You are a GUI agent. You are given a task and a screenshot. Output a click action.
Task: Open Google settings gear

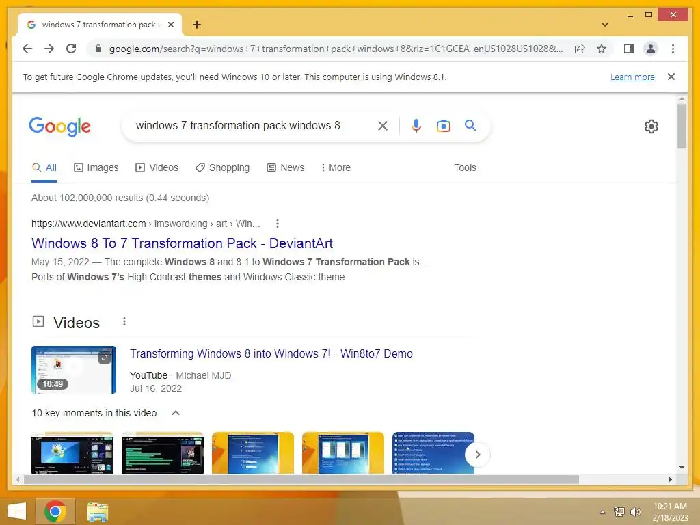[651, 126]
